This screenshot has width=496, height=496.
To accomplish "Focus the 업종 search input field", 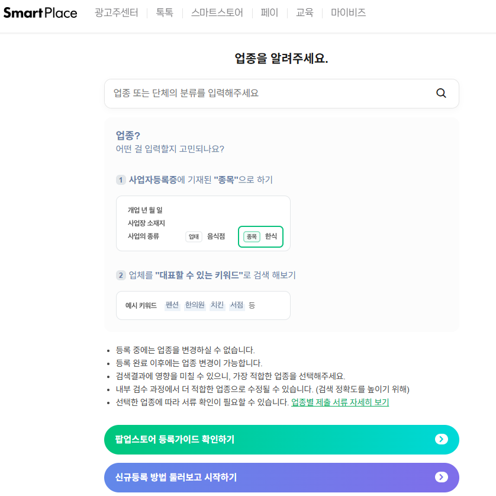I will 282,94.
